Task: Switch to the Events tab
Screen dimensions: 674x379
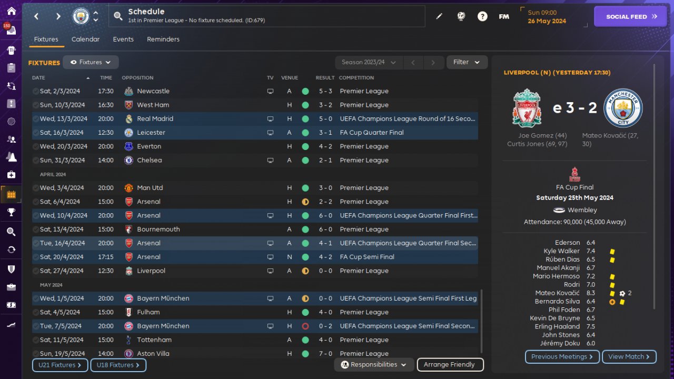Action: [123, 39]
